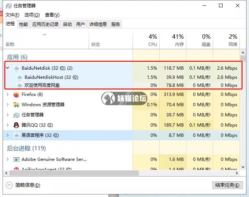Minimize the Task Manager window
The image size is (249, 197).
pyautogui.click(x=204, y=6)
